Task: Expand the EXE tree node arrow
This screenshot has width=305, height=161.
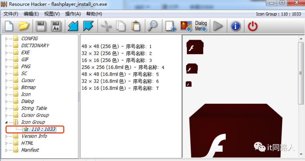Action: (6, 53)
